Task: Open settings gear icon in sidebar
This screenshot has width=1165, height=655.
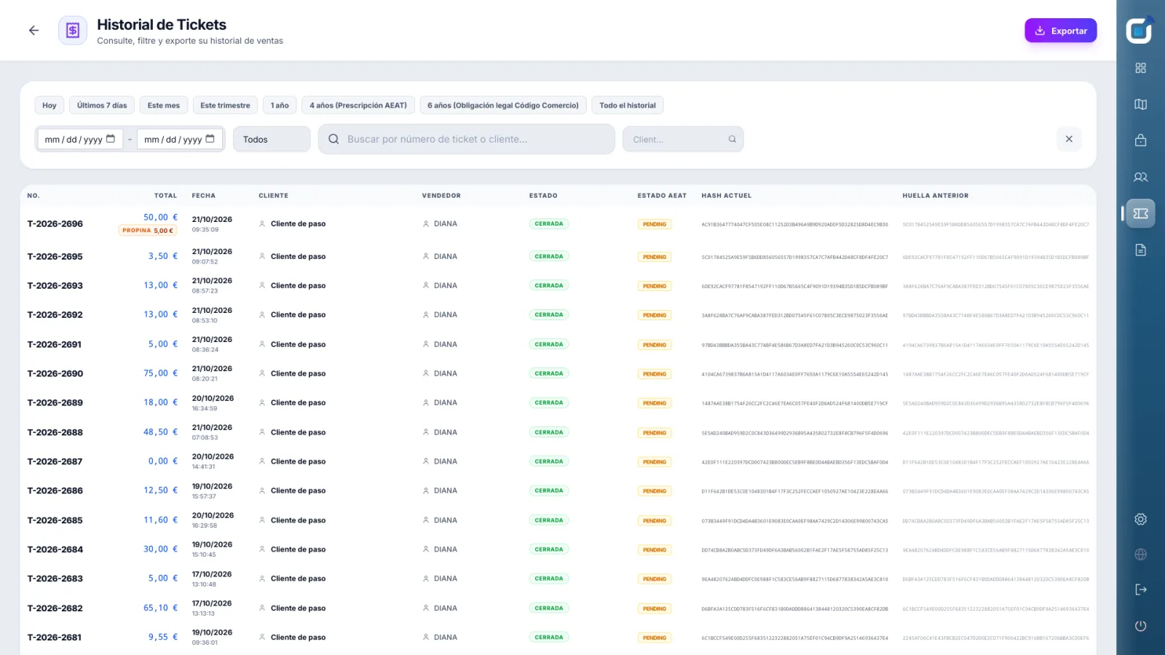Action: click(1141, 519)
